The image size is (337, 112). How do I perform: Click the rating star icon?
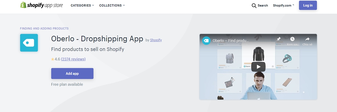53,59
